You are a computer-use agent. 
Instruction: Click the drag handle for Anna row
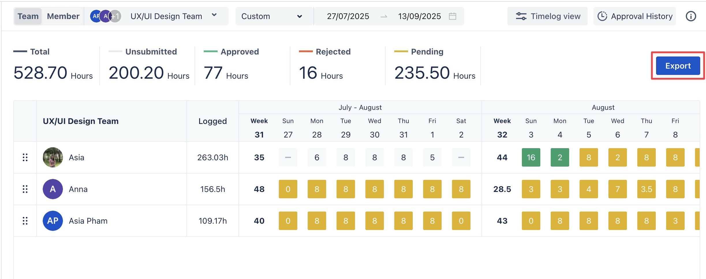coord(25,189)
